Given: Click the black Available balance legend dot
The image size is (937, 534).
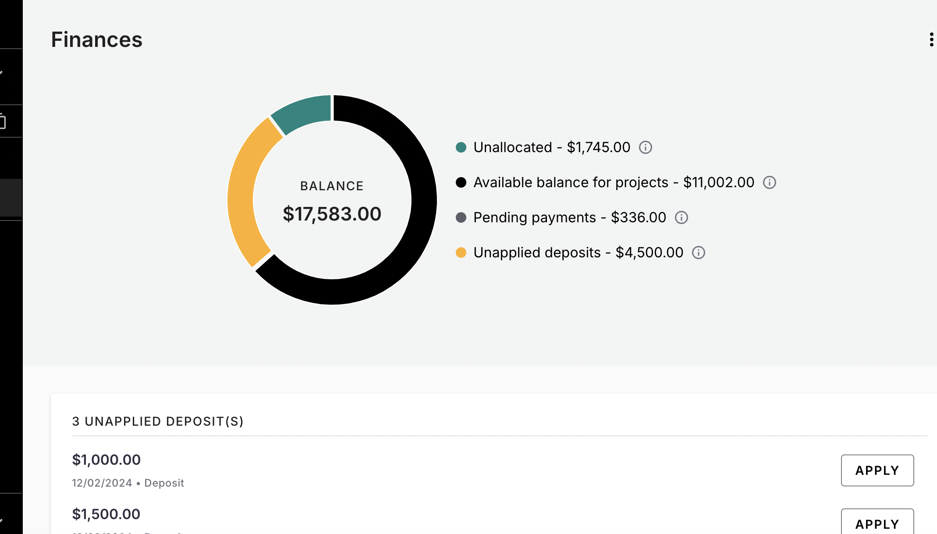Looking at the screenshot, I should pyautogui.click(x=461, y=182).
